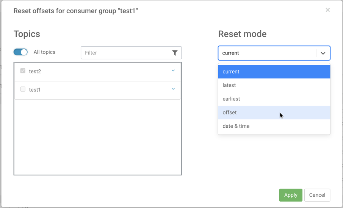Click the Cancel button
The image size is (343, 208).
[317, 195]
